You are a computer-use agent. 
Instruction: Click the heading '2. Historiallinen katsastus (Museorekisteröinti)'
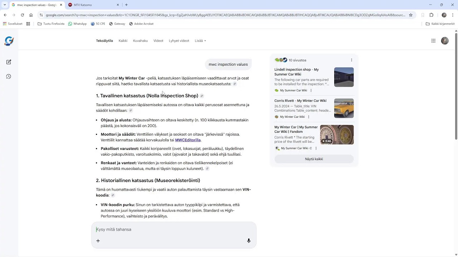148,181
